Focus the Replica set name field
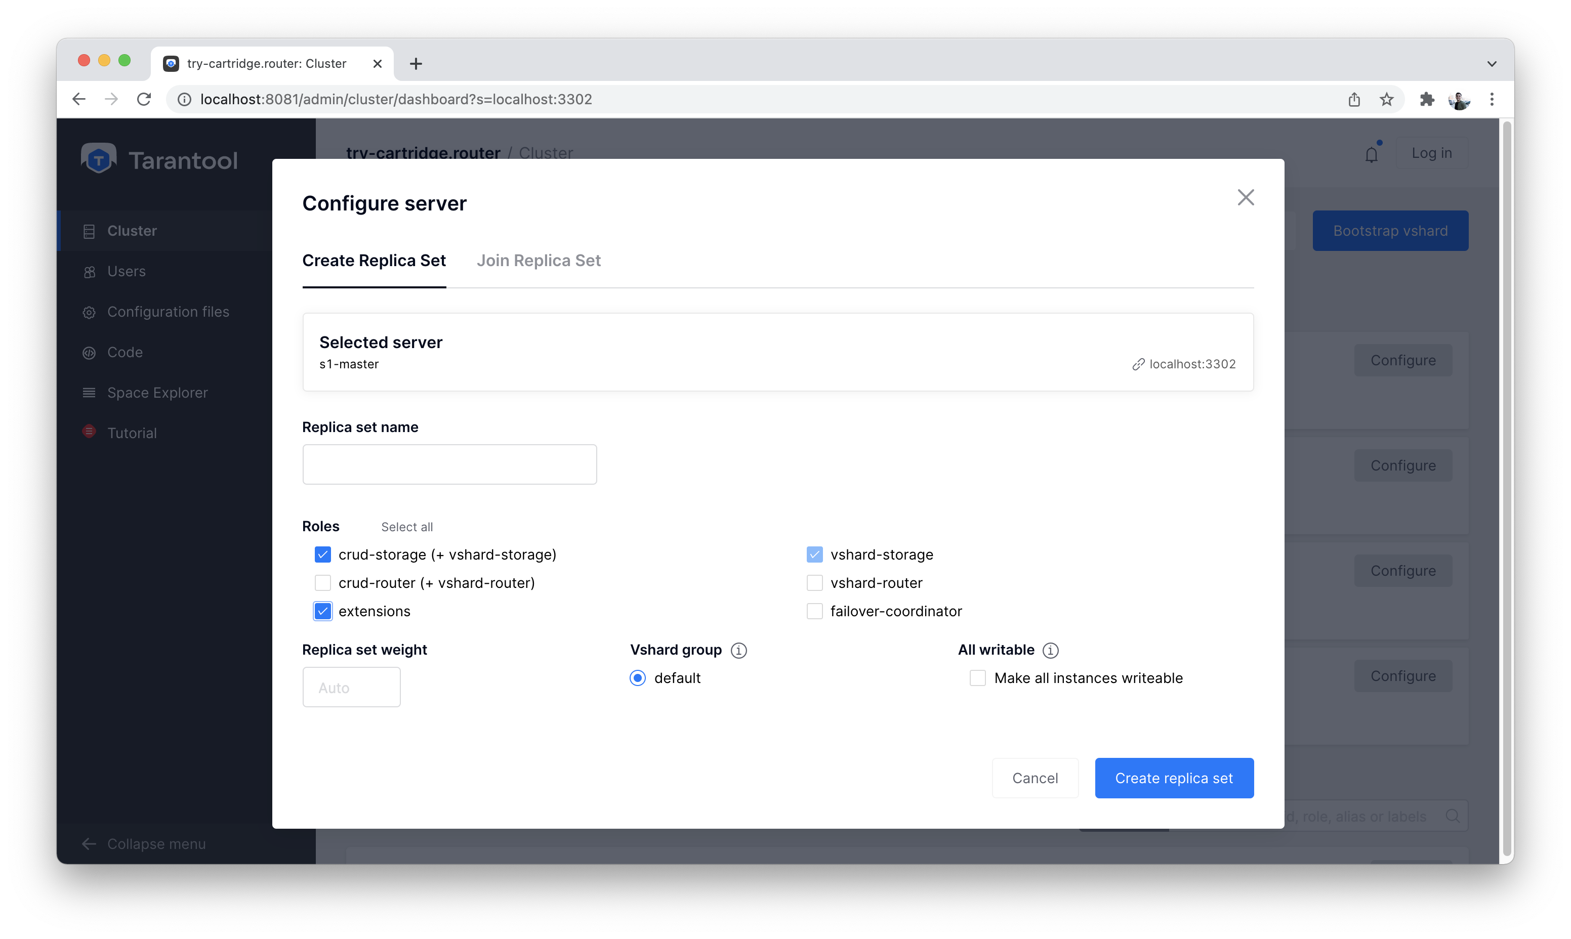 pyautogui.click(x=449, y=464)
